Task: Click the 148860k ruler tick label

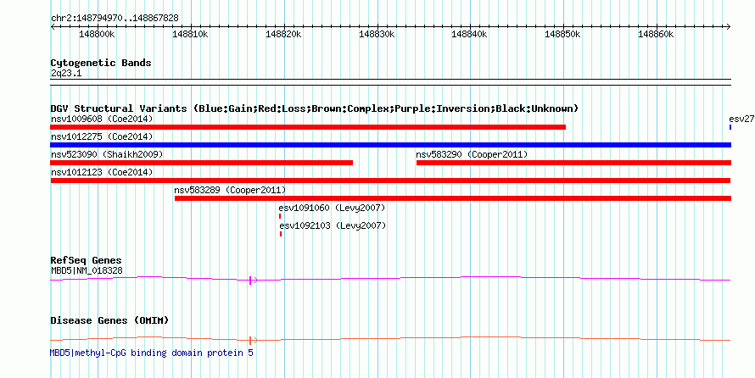Action: pyautogui.click(x=657, y=34)
